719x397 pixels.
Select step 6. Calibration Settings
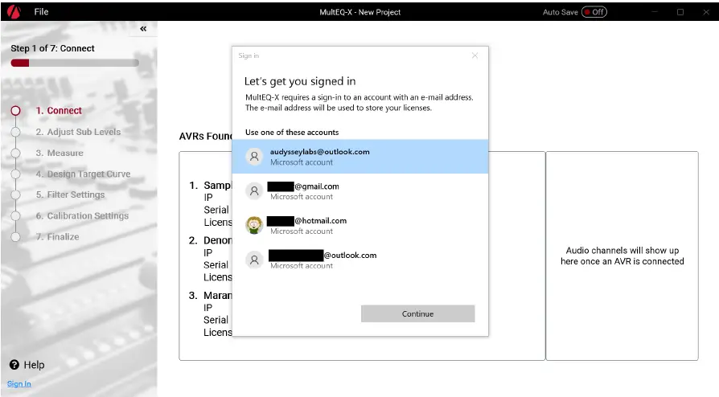82,216
